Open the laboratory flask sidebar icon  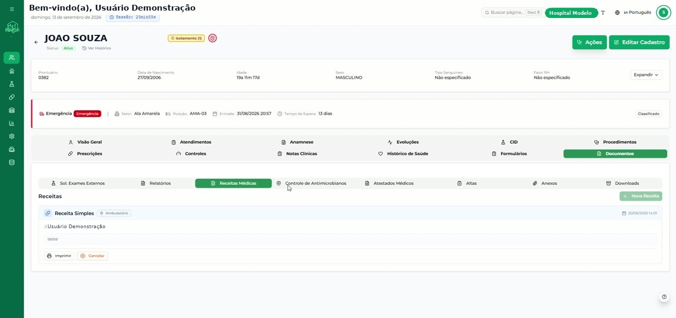[12, 84]
